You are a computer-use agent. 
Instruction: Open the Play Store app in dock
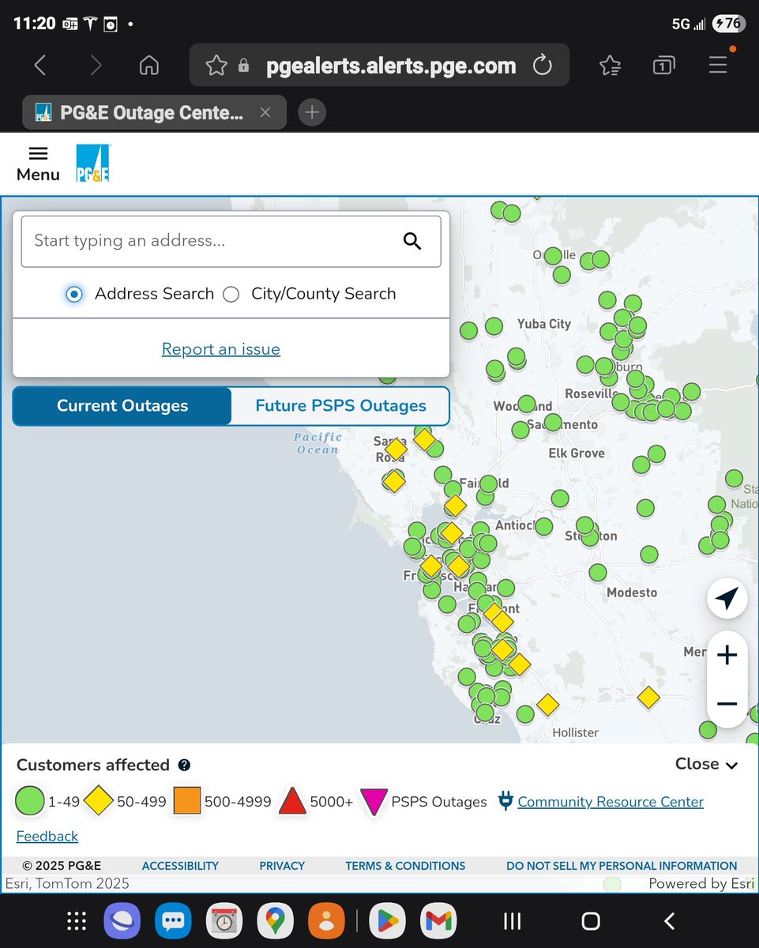click(386, 920)
